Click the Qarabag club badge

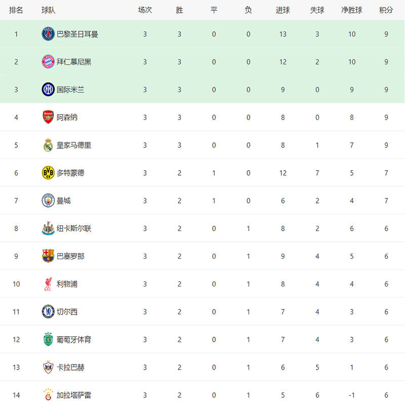point(48,368)
